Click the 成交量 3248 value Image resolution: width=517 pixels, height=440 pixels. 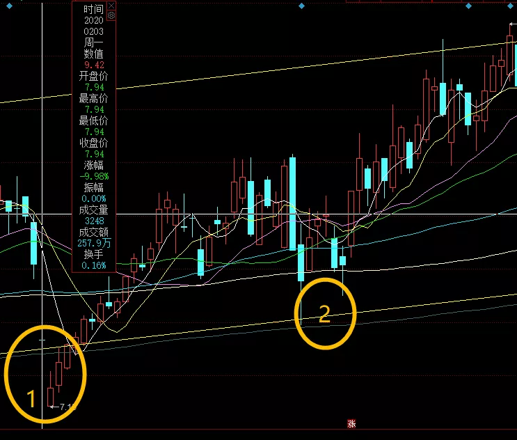pyautogui.click(x=93, y=221)
